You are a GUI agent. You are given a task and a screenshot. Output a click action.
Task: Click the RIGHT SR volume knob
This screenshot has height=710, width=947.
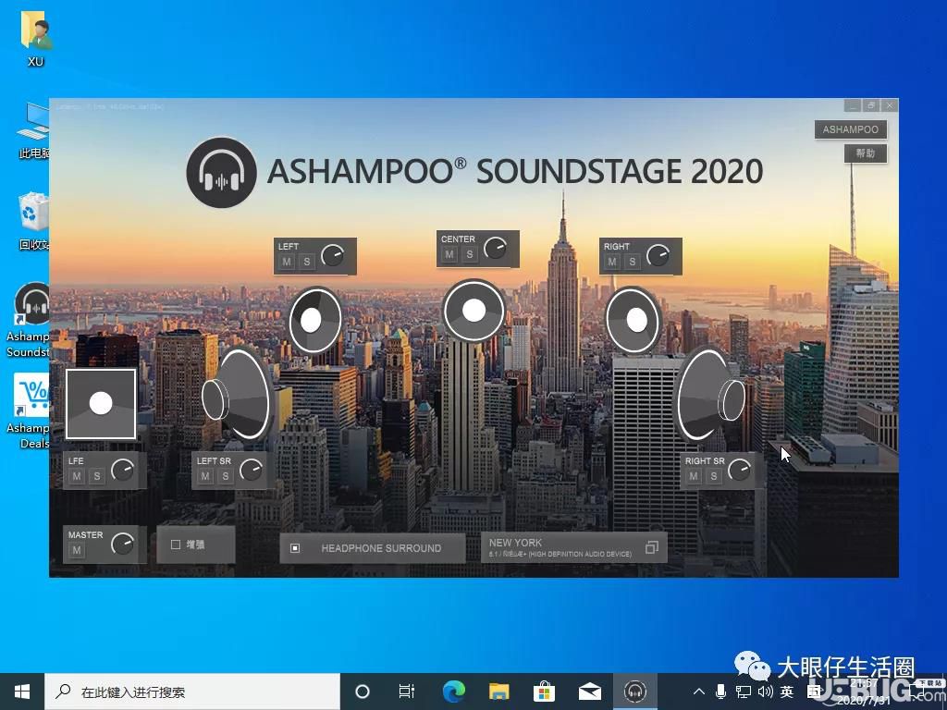coord(740,470)
